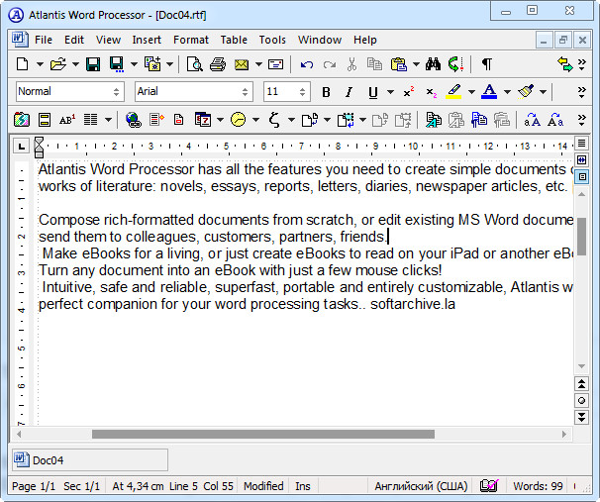Click the Doc04 document button
This screenshot has width=600, height=502.
[x=89, y=459]
